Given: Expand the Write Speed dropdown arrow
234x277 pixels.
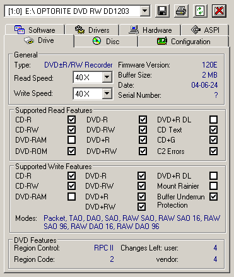Looking at the screenshot, I should click(107, 93).
